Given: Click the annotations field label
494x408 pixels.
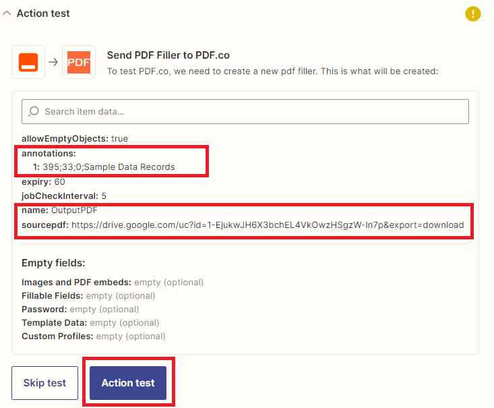Looking at the screenshot, I should point(47,153).
